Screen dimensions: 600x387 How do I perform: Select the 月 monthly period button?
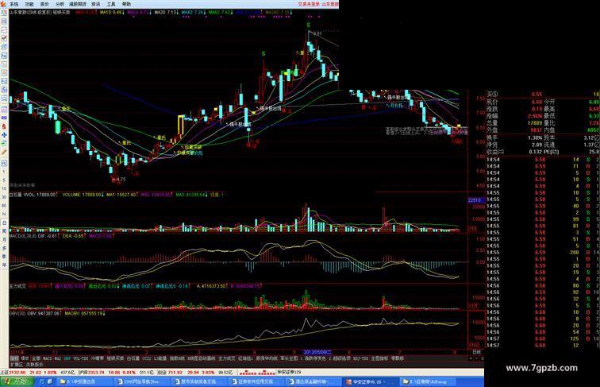point(4,239)
